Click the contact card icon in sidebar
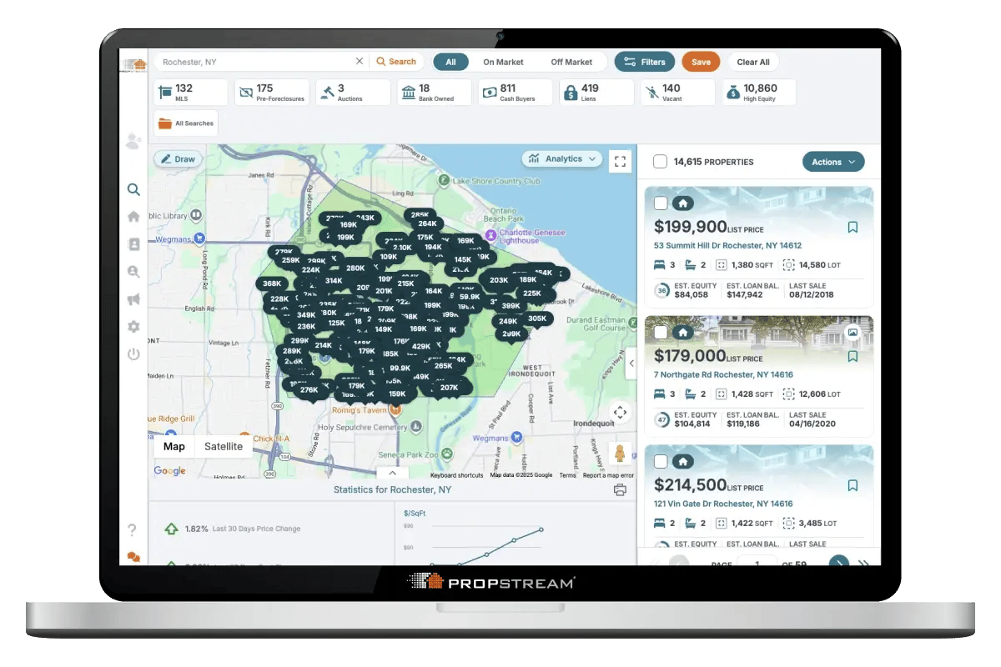Image resolution: width=1001 pixels, height=667 pixels. [133, 243]
